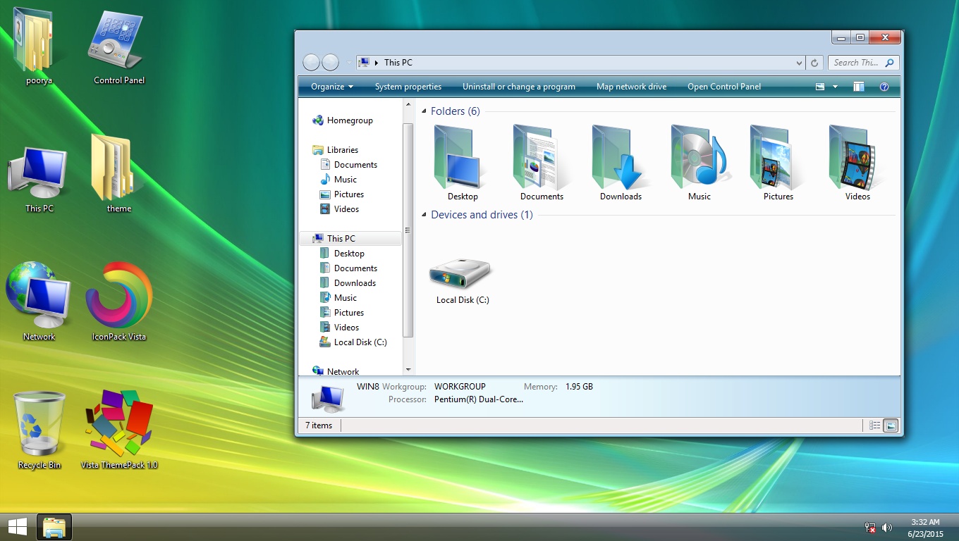Open the Organize dropdown menu
959x541 pixels.
(x=330, y=86)
